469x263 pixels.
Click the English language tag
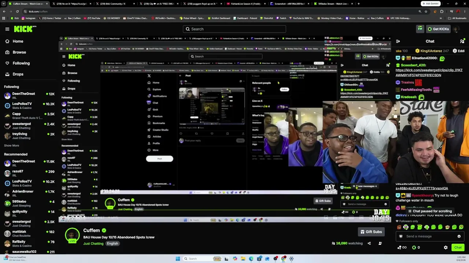click(112, 244)
